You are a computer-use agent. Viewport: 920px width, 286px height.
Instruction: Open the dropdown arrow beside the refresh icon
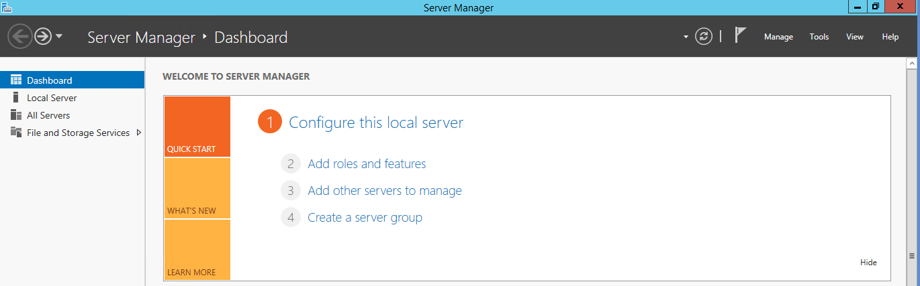(686, 37)
